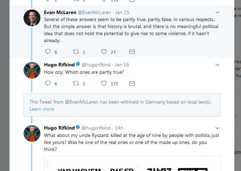Click Evan McLaren's profile avatar

tap(32, 18)
